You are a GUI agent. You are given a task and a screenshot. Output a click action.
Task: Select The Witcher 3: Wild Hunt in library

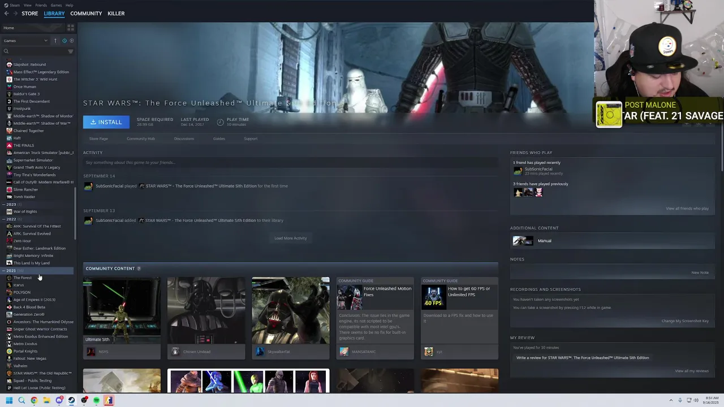pyautogui.click(x=35, y=79)
